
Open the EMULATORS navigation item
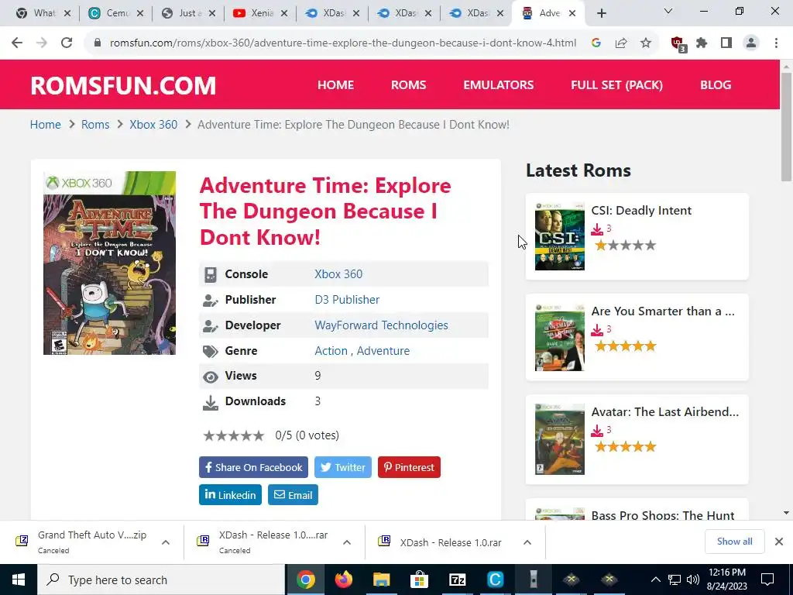[x=499, y=85]
